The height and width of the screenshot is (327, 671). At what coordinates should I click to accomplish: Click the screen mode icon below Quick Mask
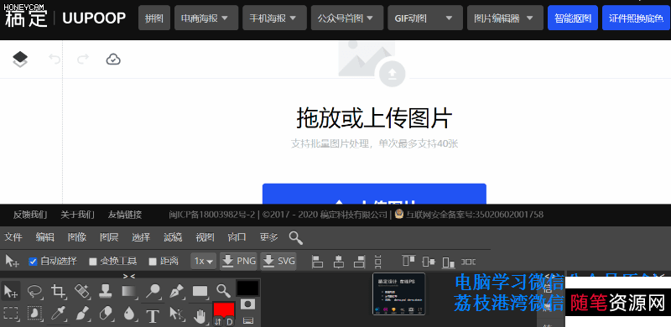pos(247,320)
